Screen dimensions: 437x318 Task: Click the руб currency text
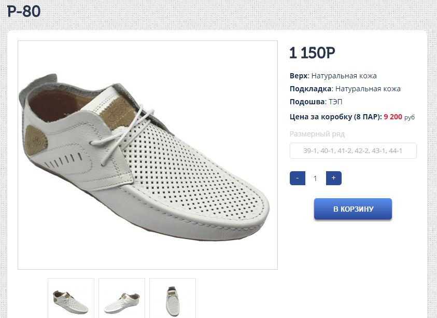pyautogui.click(x=410, y=117)
